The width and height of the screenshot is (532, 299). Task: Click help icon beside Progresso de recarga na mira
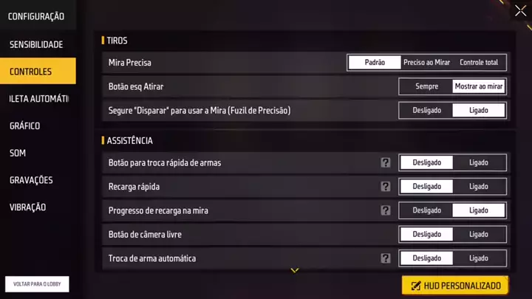pos(385,210)
